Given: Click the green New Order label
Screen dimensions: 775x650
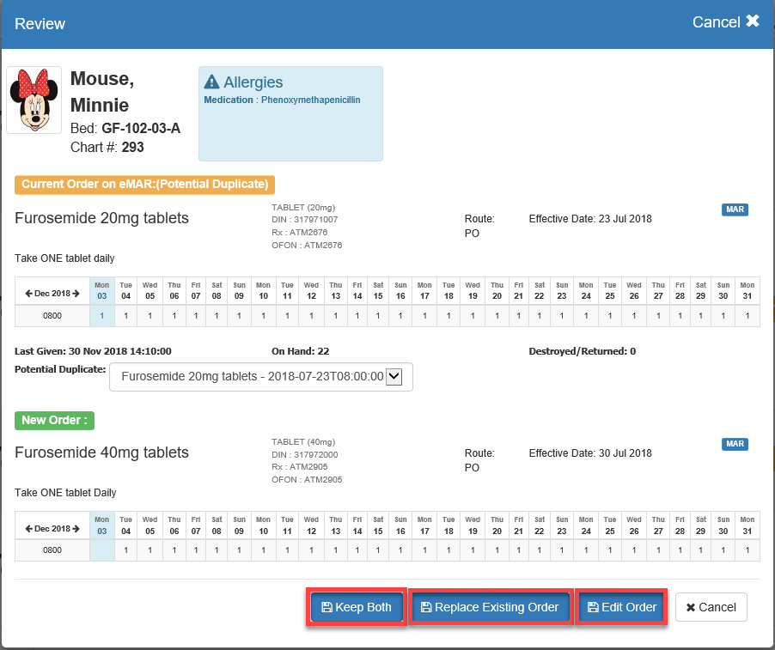Looking at the screenshot, I should click(54, 420).
